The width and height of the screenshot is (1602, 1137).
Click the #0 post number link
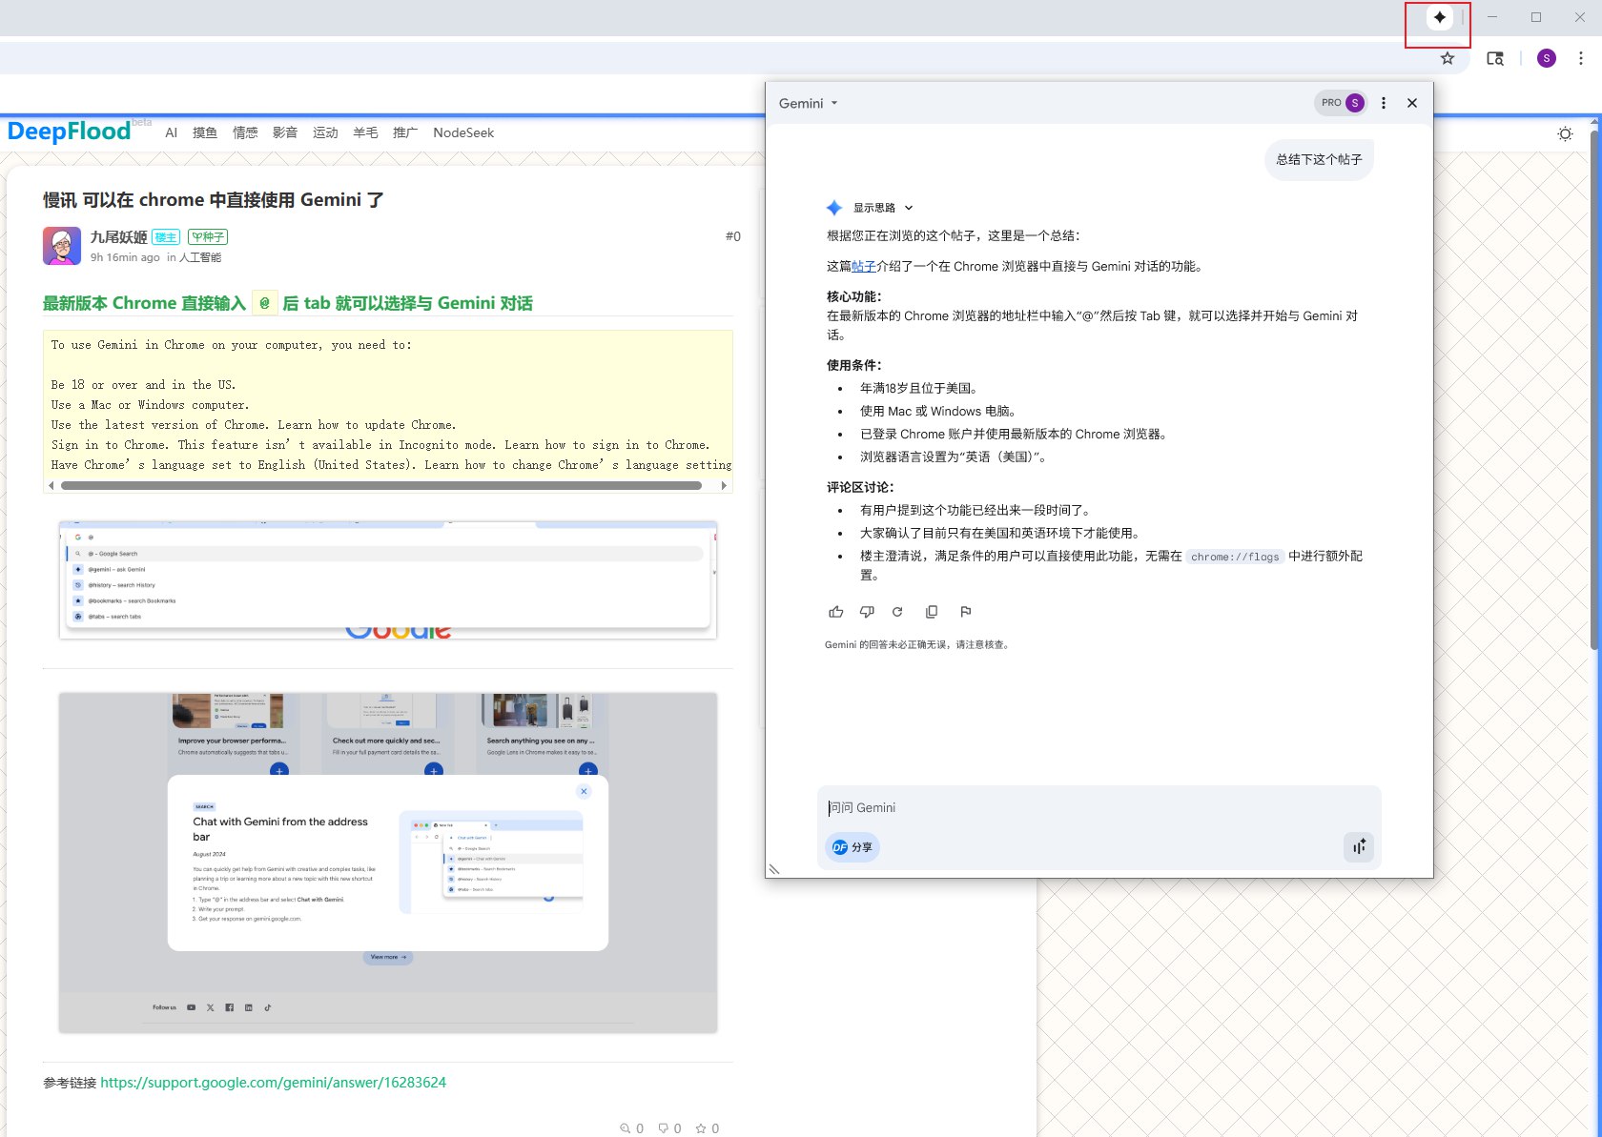click(732, 236)
